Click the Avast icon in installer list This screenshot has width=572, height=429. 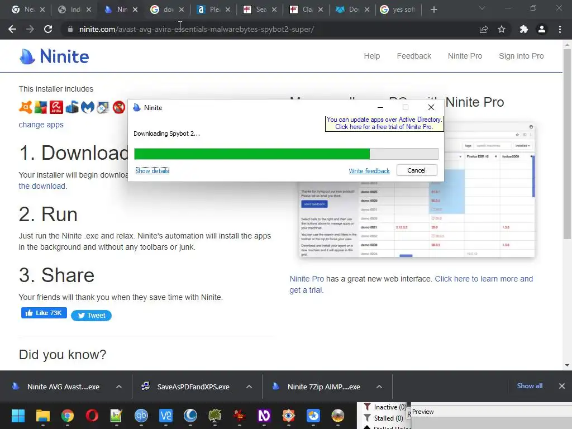[x=26, y=107]
